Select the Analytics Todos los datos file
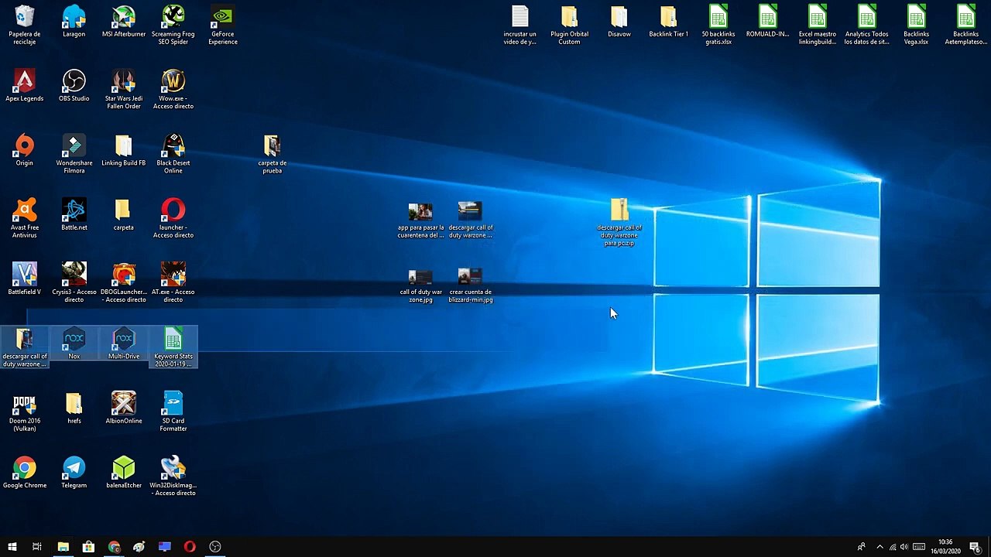Viewport: 991px width, 557px height. click(x=866, y=26)
